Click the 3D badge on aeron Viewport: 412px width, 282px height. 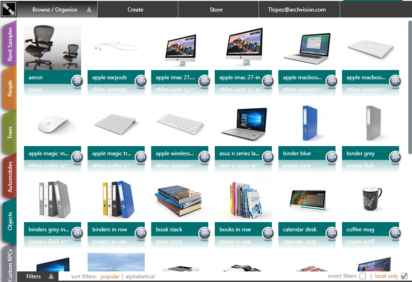click(77, 81)
